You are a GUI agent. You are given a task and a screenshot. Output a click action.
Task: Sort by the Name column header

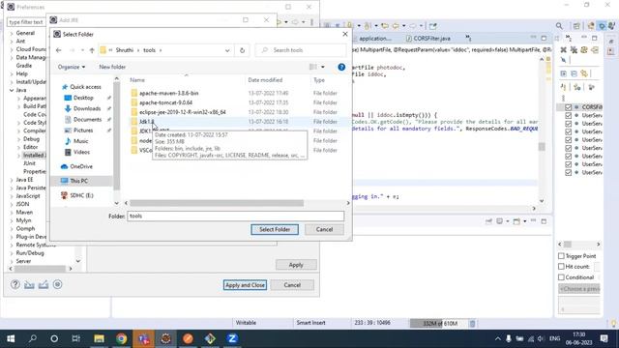pos(137,80)
